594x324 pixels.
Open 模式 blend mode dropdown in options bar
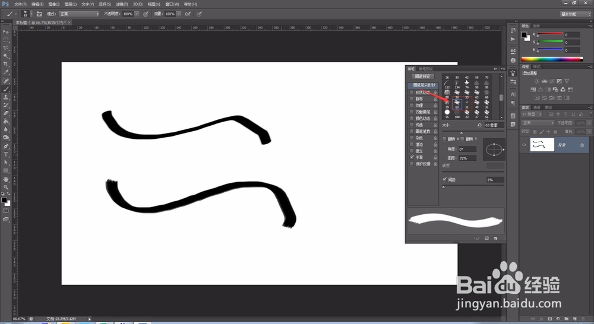click(x=79, y=14)
